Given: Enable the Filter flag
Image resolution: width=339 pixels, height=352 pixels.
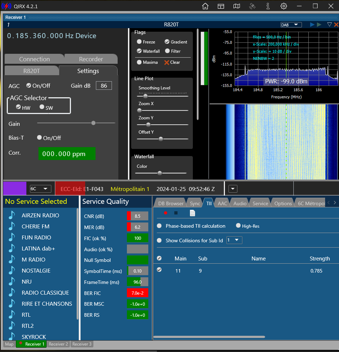Looking at the screenshot, I should [167, 51].
